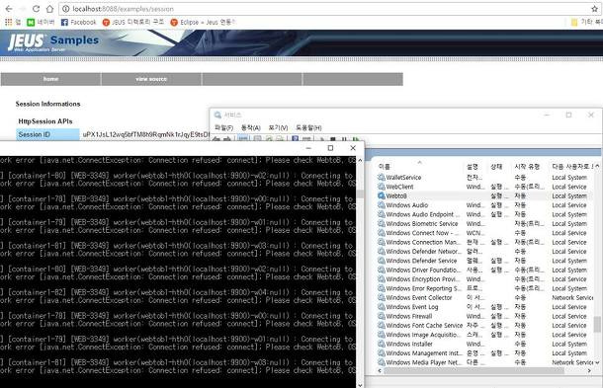Open the Naver bookmark
Viewport: 603px width, 388px height.
[41, 23]
